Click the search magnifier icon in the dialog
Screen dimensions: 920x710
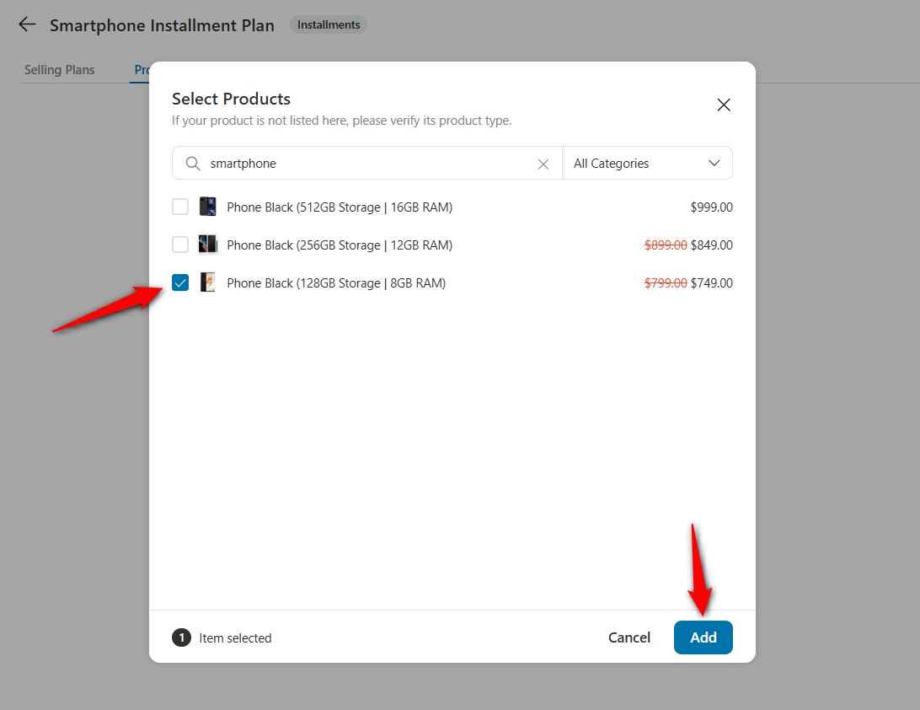(x=193, y=163)
